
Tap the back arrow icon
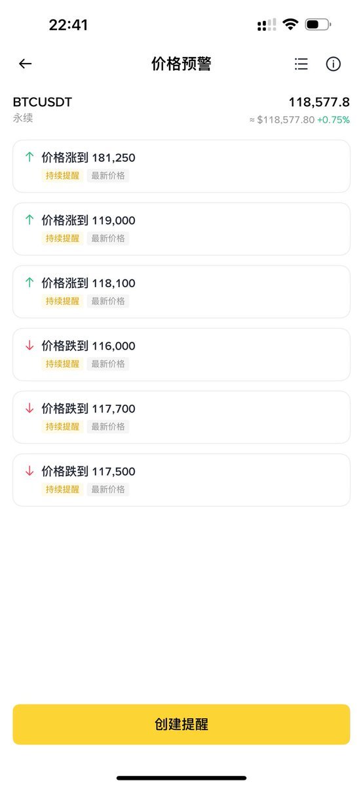coord(25,64)
